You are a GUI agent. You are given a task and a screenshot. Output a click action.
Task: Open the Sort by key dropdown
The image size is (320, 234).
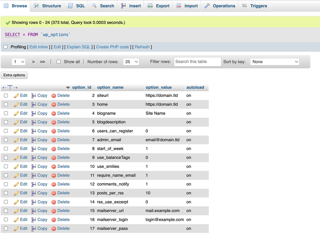[x=275, y=62]
